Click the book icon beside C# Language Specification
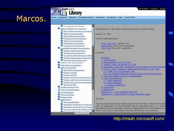 (x=62, y=26)
